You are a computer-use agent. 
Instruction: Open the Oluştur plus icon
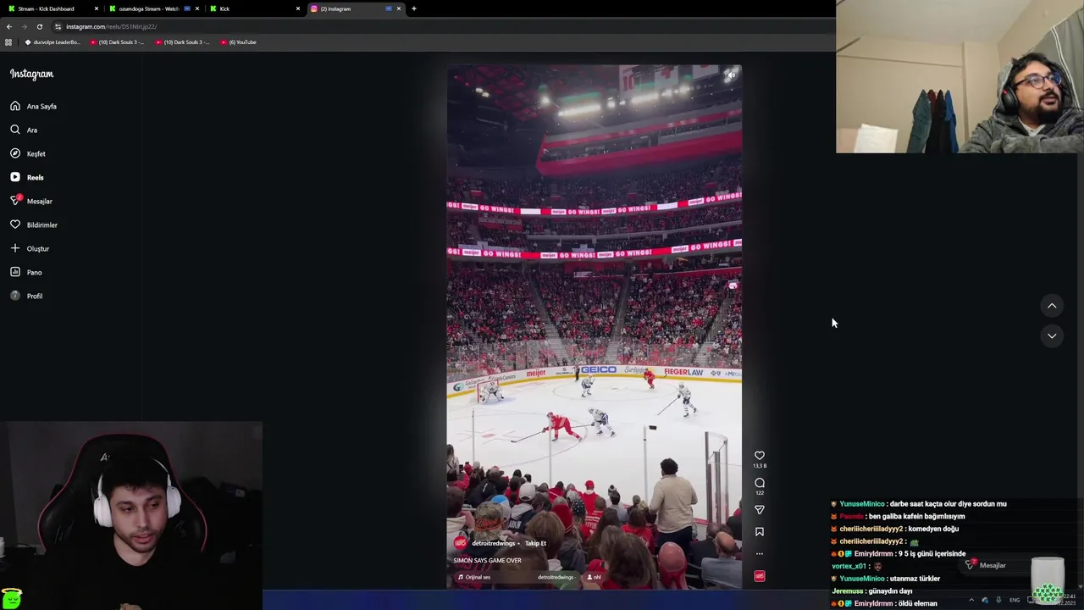(x=15, y=248)
